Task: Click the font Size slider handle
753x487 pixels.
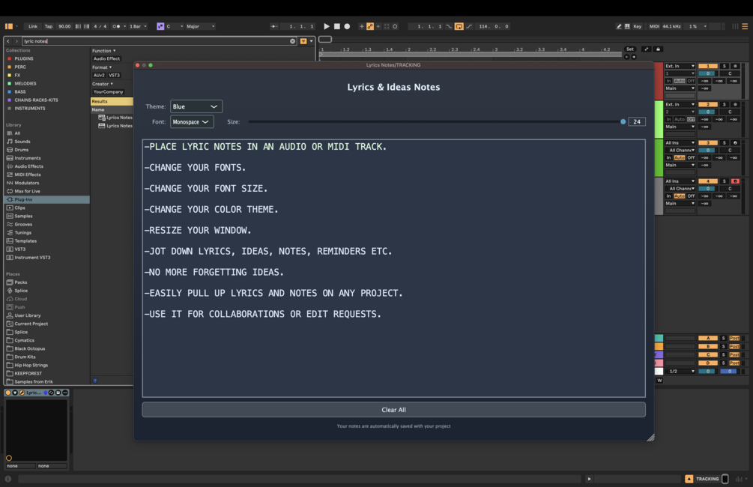Action: click(x=623, y=122)
